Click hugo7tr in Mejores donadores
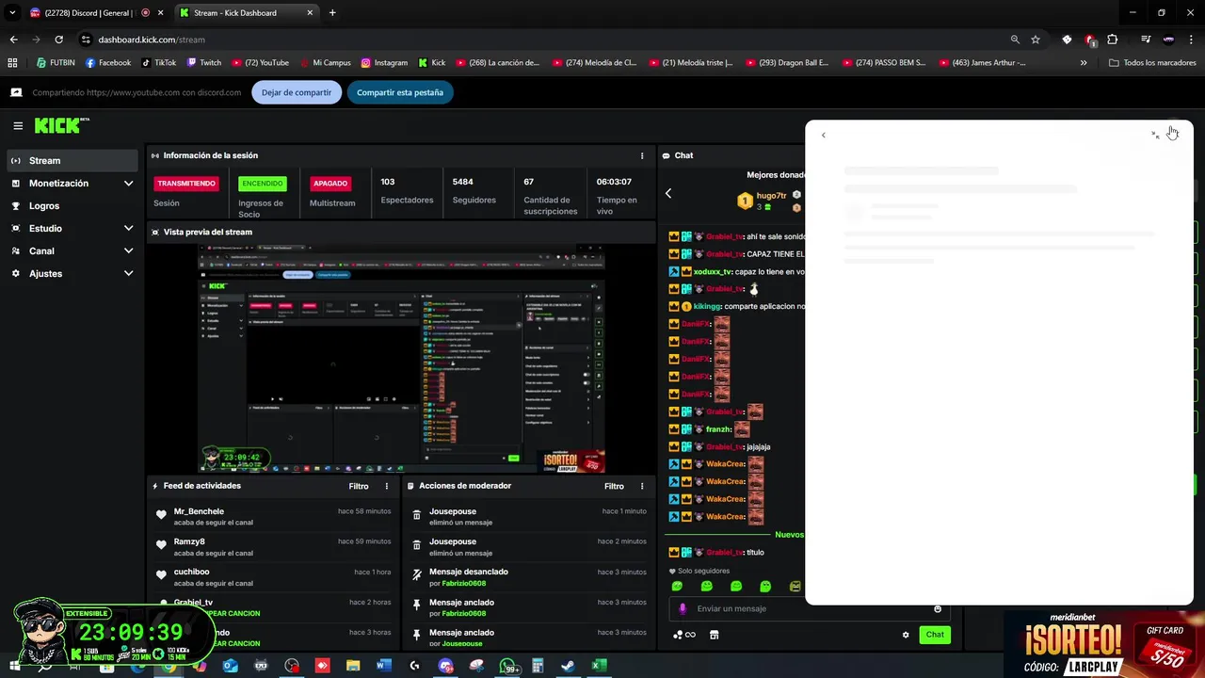 (771, 196)
